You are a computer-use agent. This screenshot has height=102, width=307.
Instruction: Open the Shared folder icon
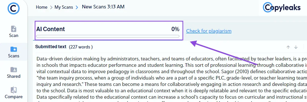coord(14,69)
